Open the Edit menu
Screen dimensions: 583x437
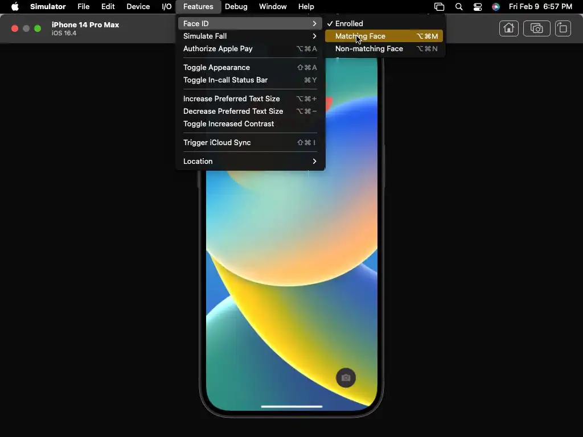(x=108, y=7)
